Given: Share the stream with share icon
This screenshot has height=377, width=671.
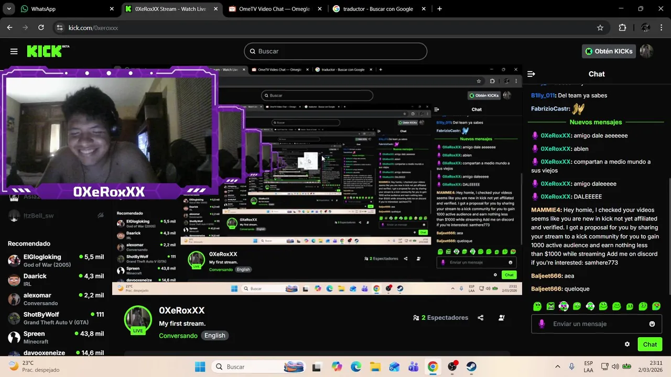Looking at the screenshot, I should tap(480, 317).
